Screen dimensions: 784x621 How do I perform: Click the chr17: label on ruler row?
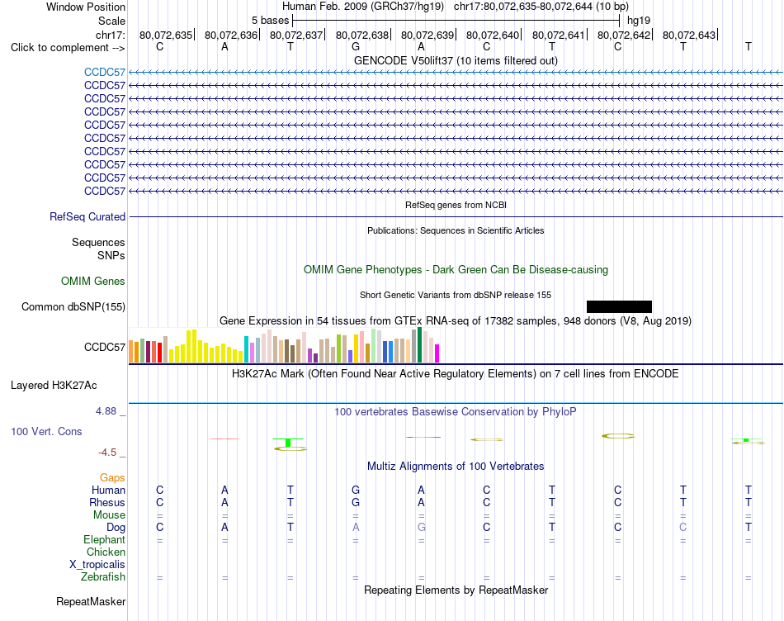[111, 35]
